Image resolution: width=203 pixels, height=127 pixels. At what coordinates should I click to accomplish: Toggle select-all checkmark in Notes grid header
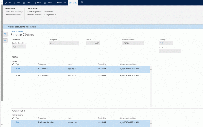coord(13,64)
